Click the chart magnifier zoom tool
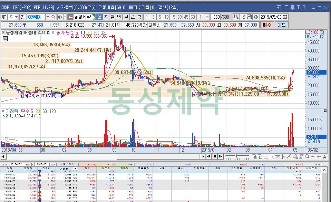Viewport: 331px width, 202px height. tap(307, 156)
